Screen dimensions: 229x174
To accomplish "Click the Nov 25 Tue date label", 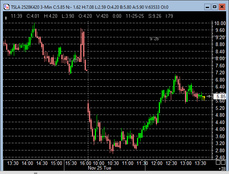I will [x=99, y=168].
